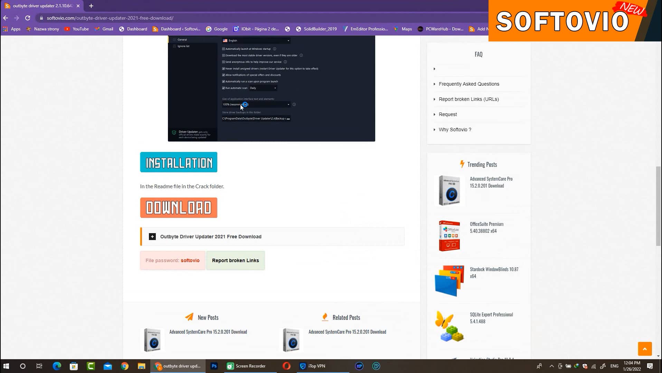Open the Windows notification center
The height and width of the screenshot is (373, 662).
[650, 366]
